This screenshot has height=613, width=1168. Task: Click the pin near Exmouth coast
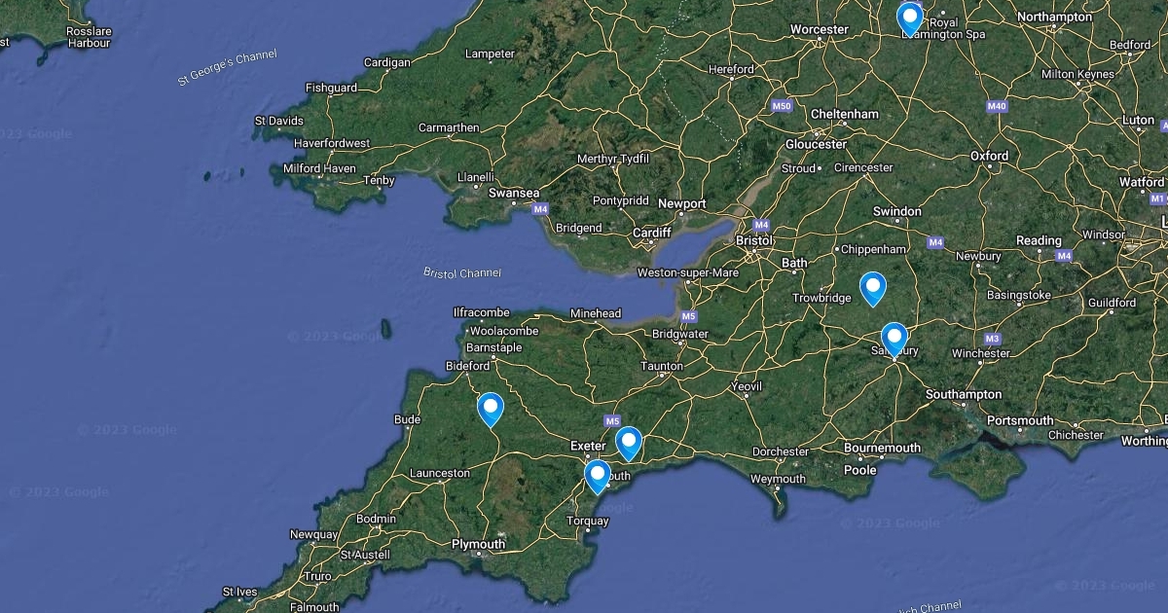point(597,477)
